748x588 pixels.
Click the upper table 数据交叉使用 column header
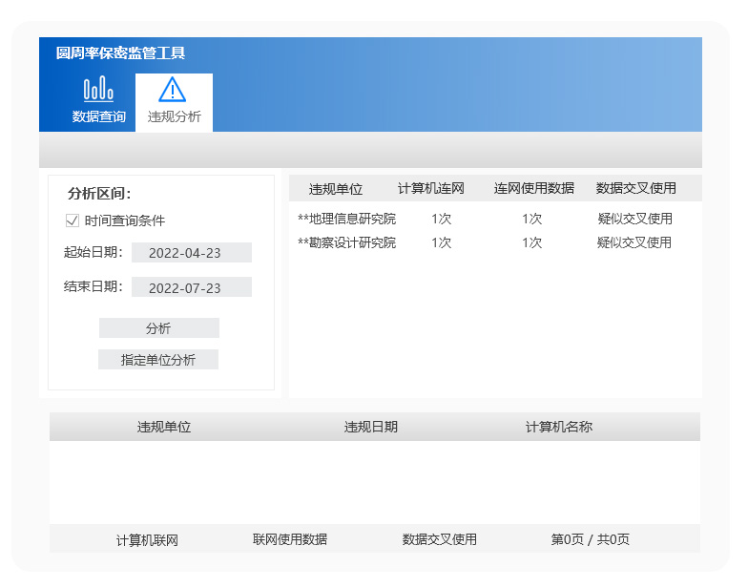tap(635, 189)
